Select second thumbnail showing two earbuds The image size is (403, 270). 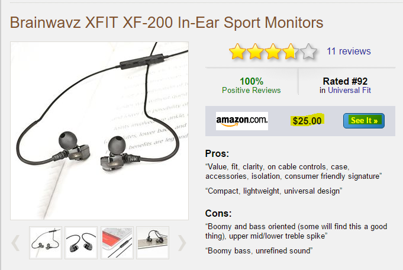81,243
